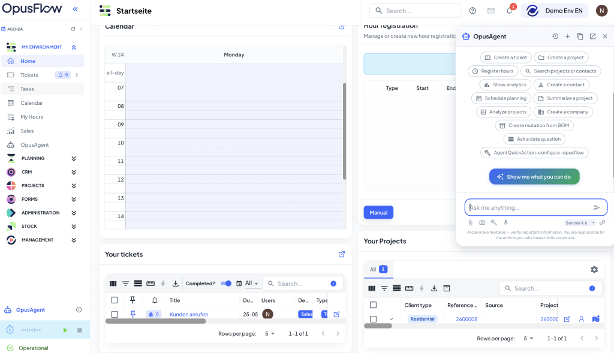Open the help question mark icon
The width and height of the screenshot is (614, 353).
pos(472,11)
